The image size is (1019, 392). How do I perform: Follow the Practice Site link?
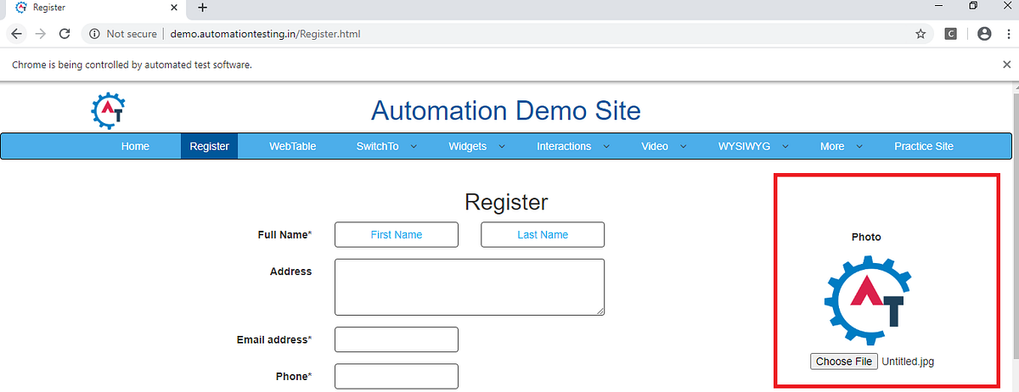tap(924, 146)
